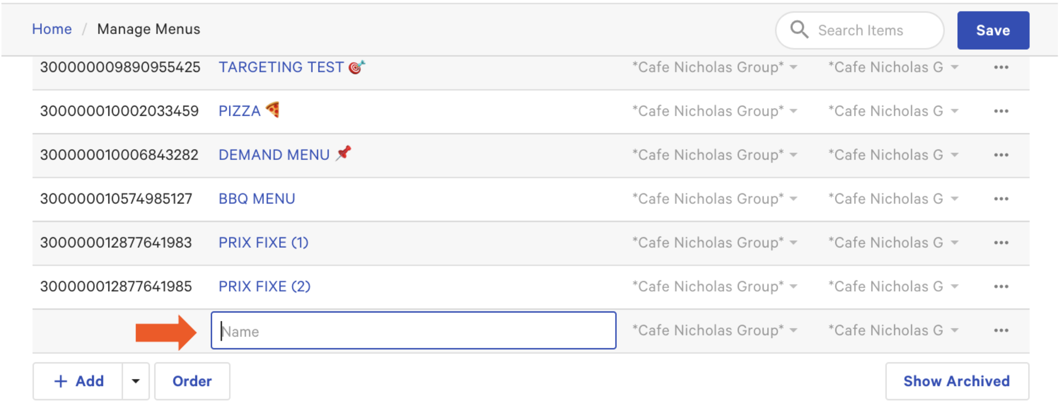1059x403 pixels.
Task: Click inside the Name input field
Action: click(413, 331)
